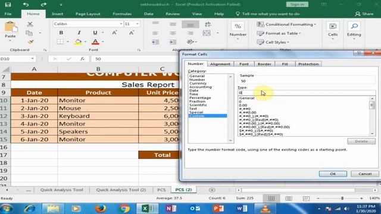Open font color dropdown arrow

103,42
